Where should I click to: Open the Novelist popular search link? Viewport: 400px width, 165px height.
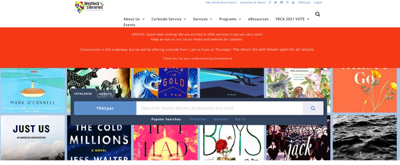[220, 119]
